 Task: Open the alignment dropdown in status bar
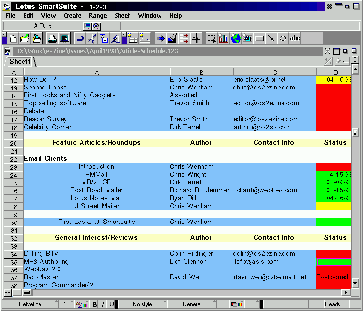252,304
